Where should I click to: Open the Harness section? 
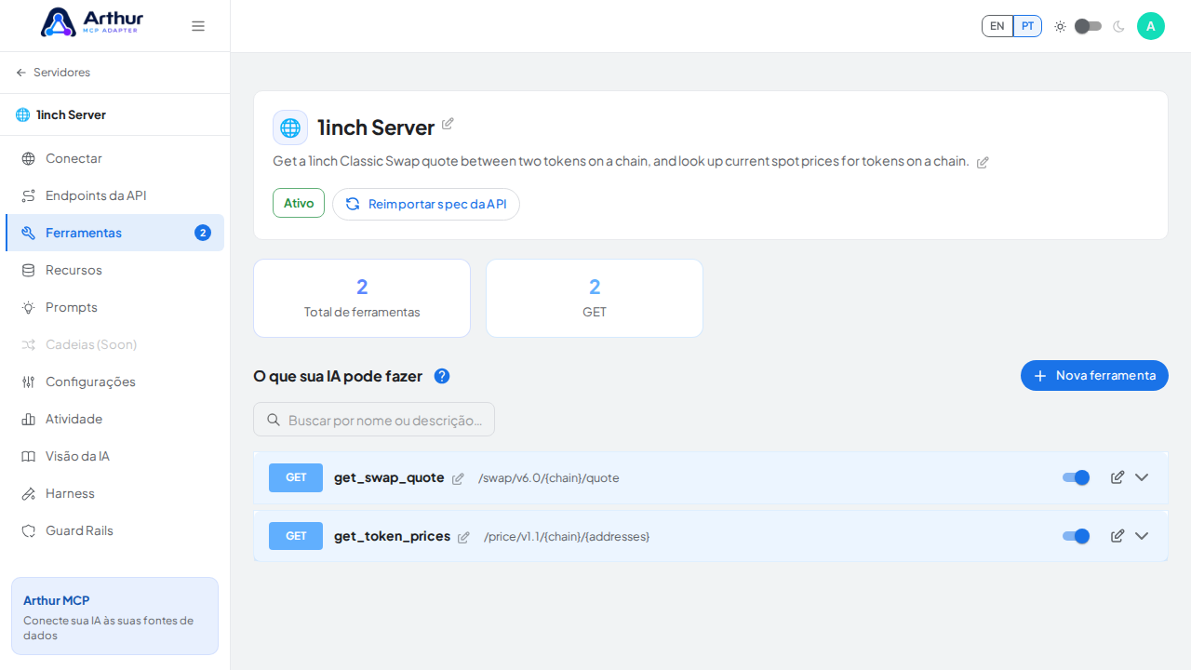coord(114,493)
